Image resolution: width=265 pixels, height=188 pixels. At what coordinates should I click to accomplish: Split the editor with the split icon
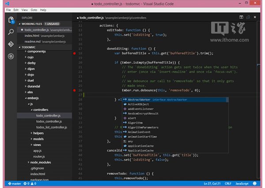[x=241, y=17]
